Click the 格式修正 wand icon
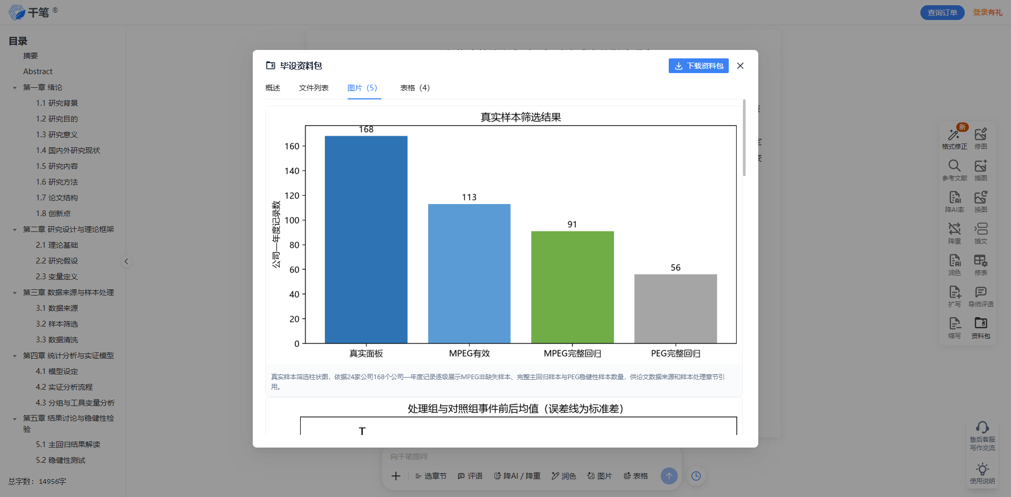This screenshot has height=497, width=1011. [954, 135]
